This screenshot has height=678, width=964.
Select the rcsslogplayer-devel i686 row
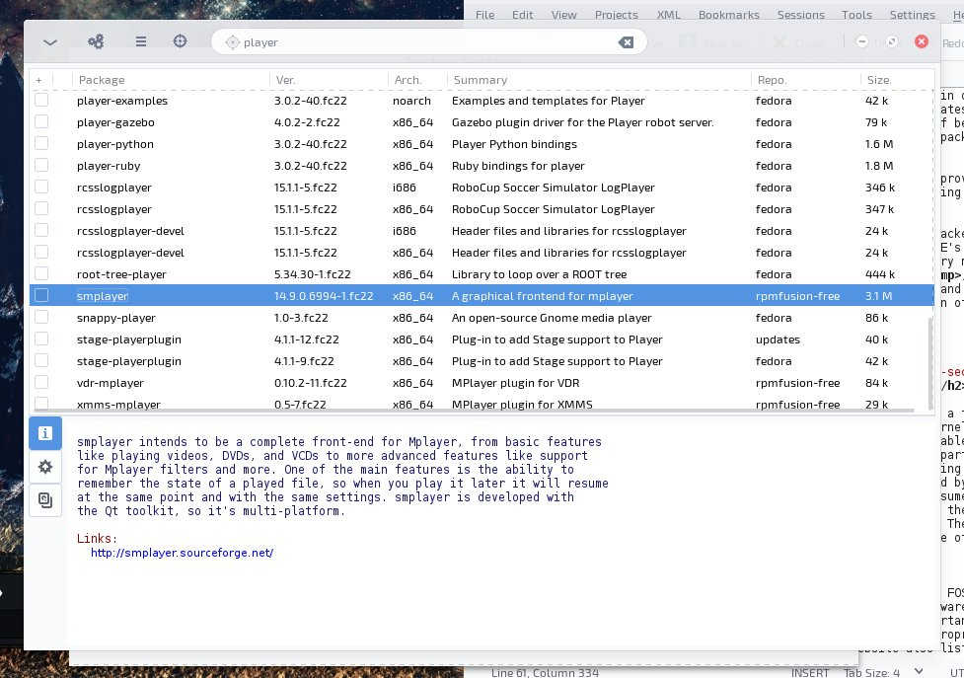tap(482, 231)
